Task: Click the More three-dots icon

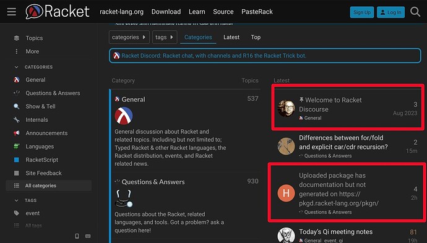Action: pyautogui.click(x=17, y=51)
